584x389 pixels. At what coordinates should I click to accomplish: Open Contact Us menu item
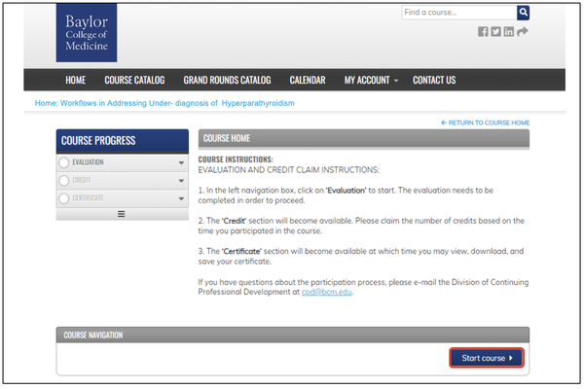(x=434, y=80)
